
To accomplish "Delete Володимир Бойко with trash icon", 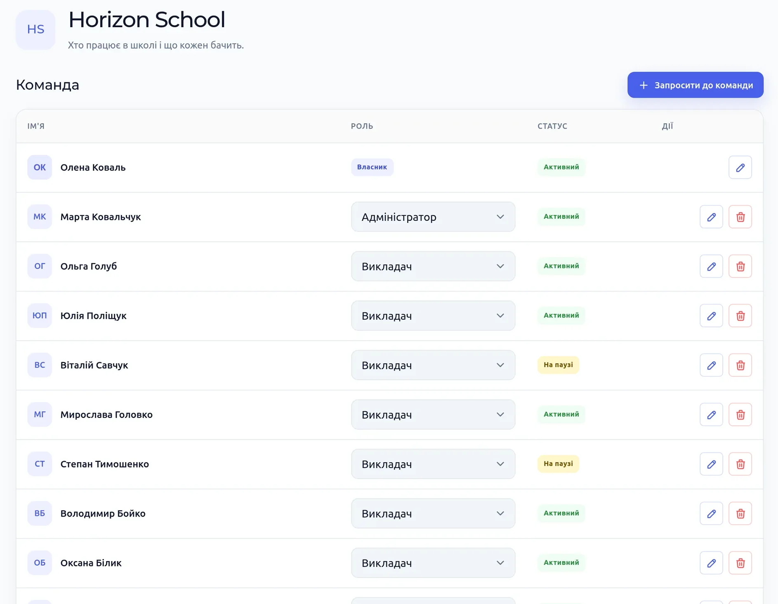I will coord(740,513).
